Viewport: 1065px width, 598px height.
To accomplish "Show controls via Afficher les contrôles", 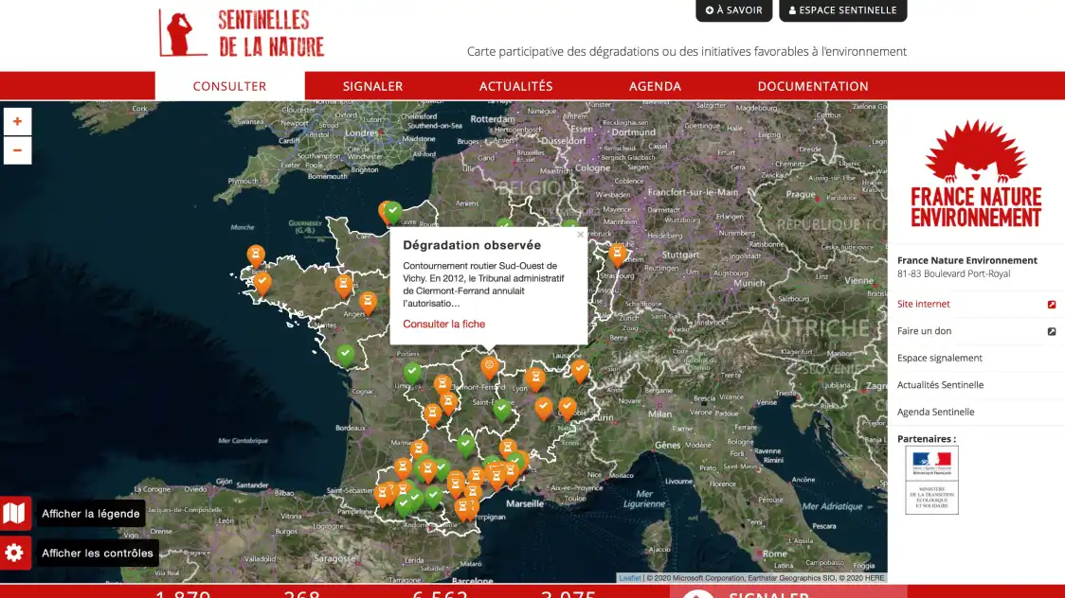I will click(98, 553).
